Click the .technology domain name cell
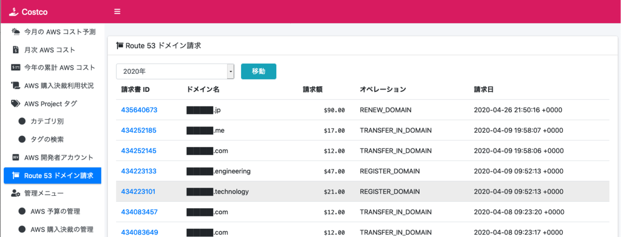This screenshot has height=237, width=621. point(217,192)
